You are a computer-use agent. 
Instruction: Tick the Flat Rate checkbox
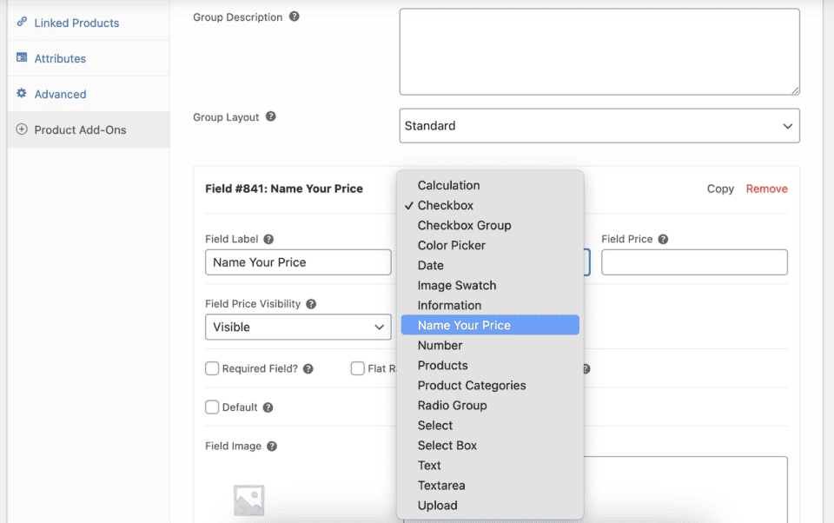click(x=358, y=368)
